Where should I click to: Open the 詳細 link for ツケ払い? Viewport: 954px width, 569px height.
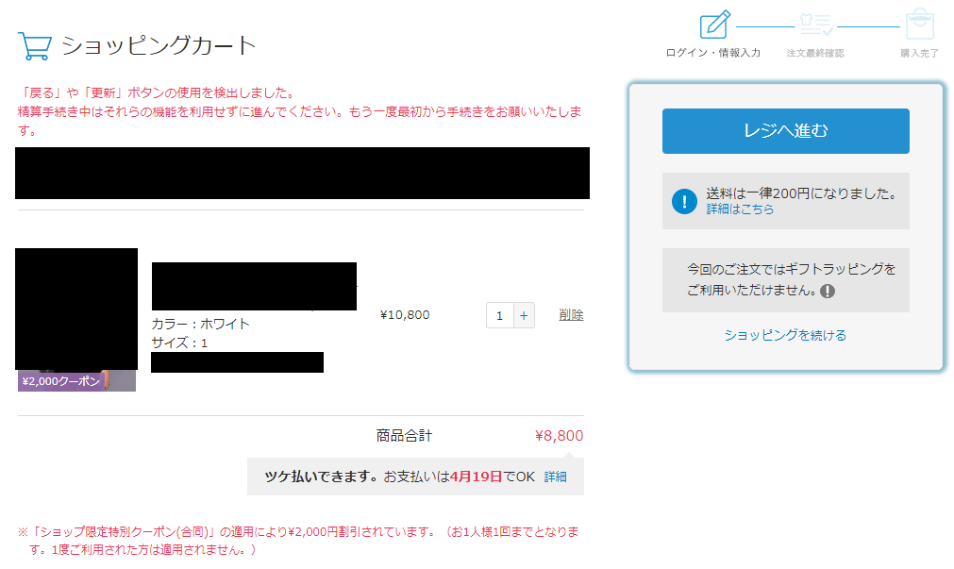pyautogui.click(x=555, y=477)
